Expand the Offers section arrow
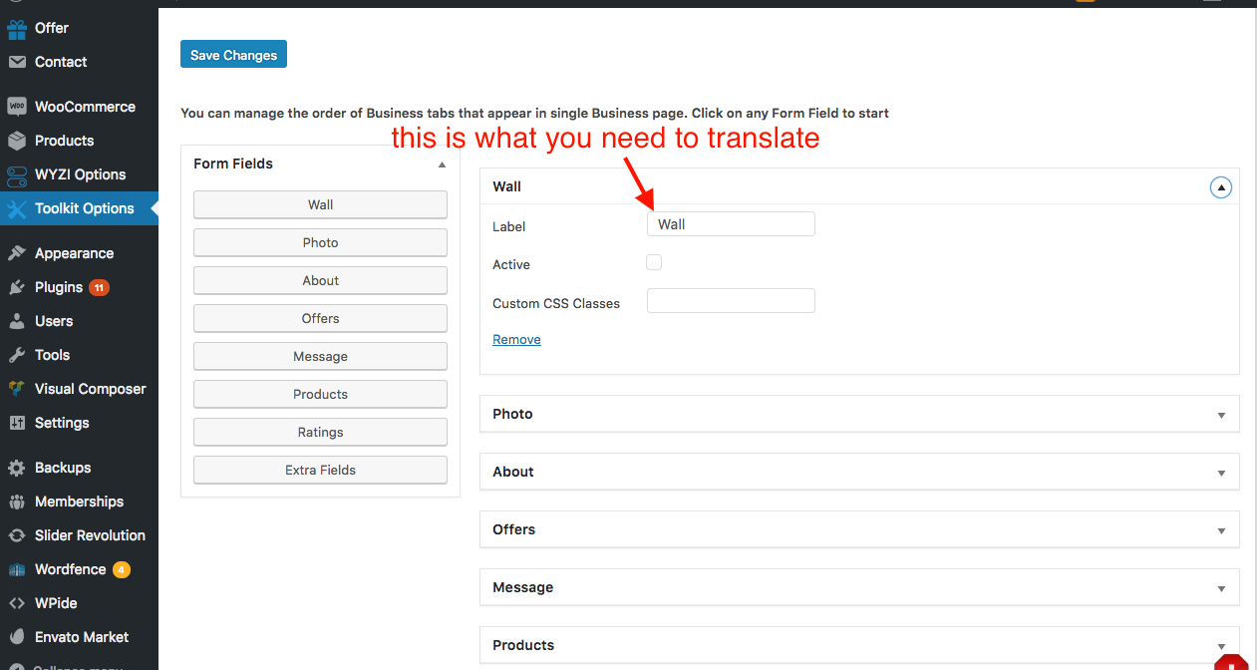 [1222, 530]
